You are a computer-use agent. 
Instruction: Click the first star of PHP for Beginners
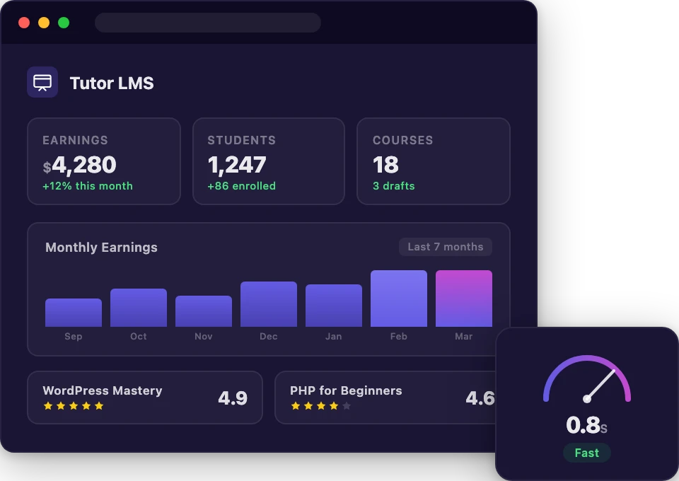pos(296,406)
